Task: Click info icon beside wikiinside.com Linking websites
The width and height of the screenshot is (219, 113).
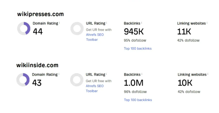Action: coord(208,74)
